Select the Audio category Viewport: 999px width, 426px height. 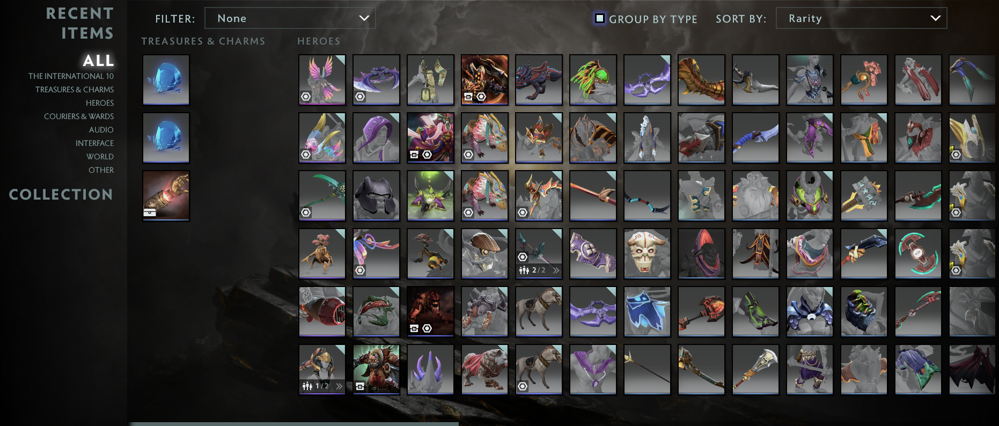(101, 130)
